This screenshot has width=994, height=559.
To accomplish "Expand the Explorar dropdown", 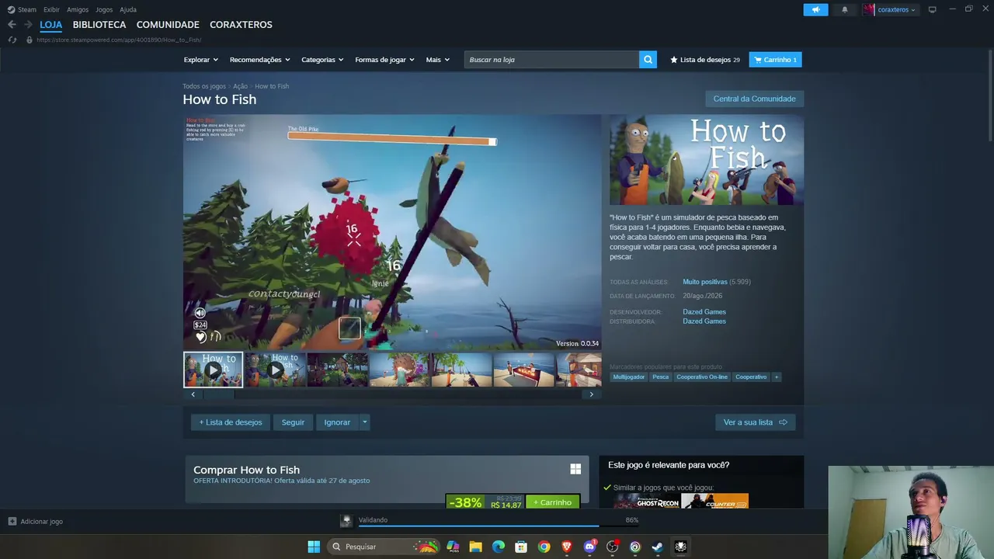I will (x=201, y=60).
